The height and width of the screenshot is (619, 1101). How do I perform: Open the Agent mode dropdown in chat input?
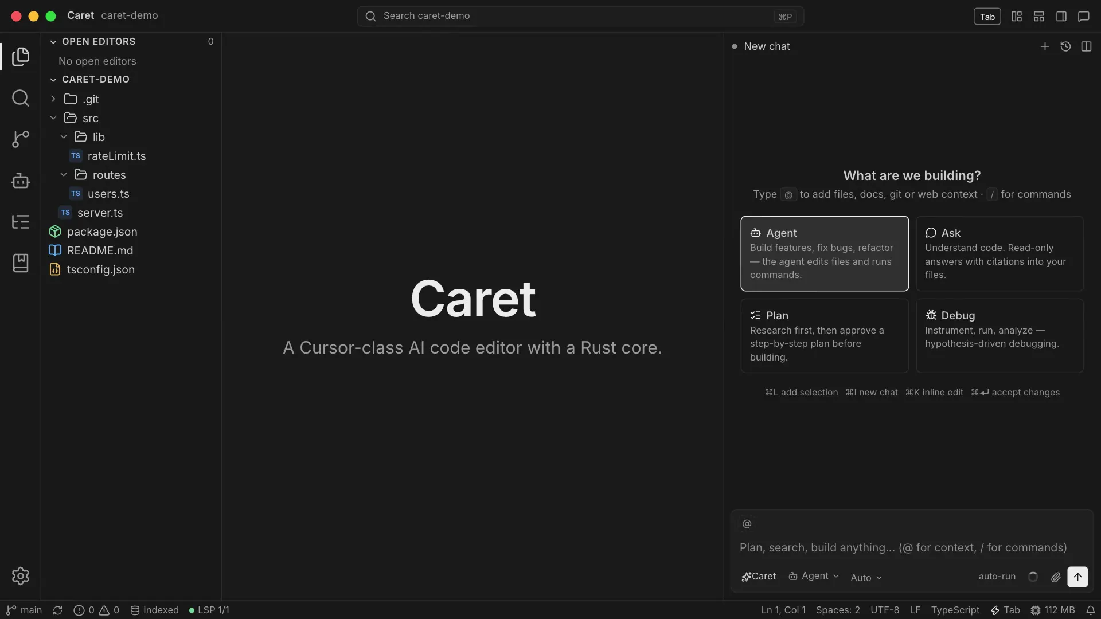(x=814, y=576)
